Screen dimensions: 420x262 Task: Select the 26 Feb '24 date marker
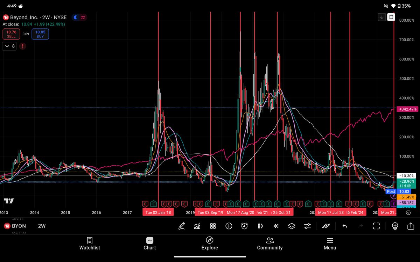tap(356, 212)
